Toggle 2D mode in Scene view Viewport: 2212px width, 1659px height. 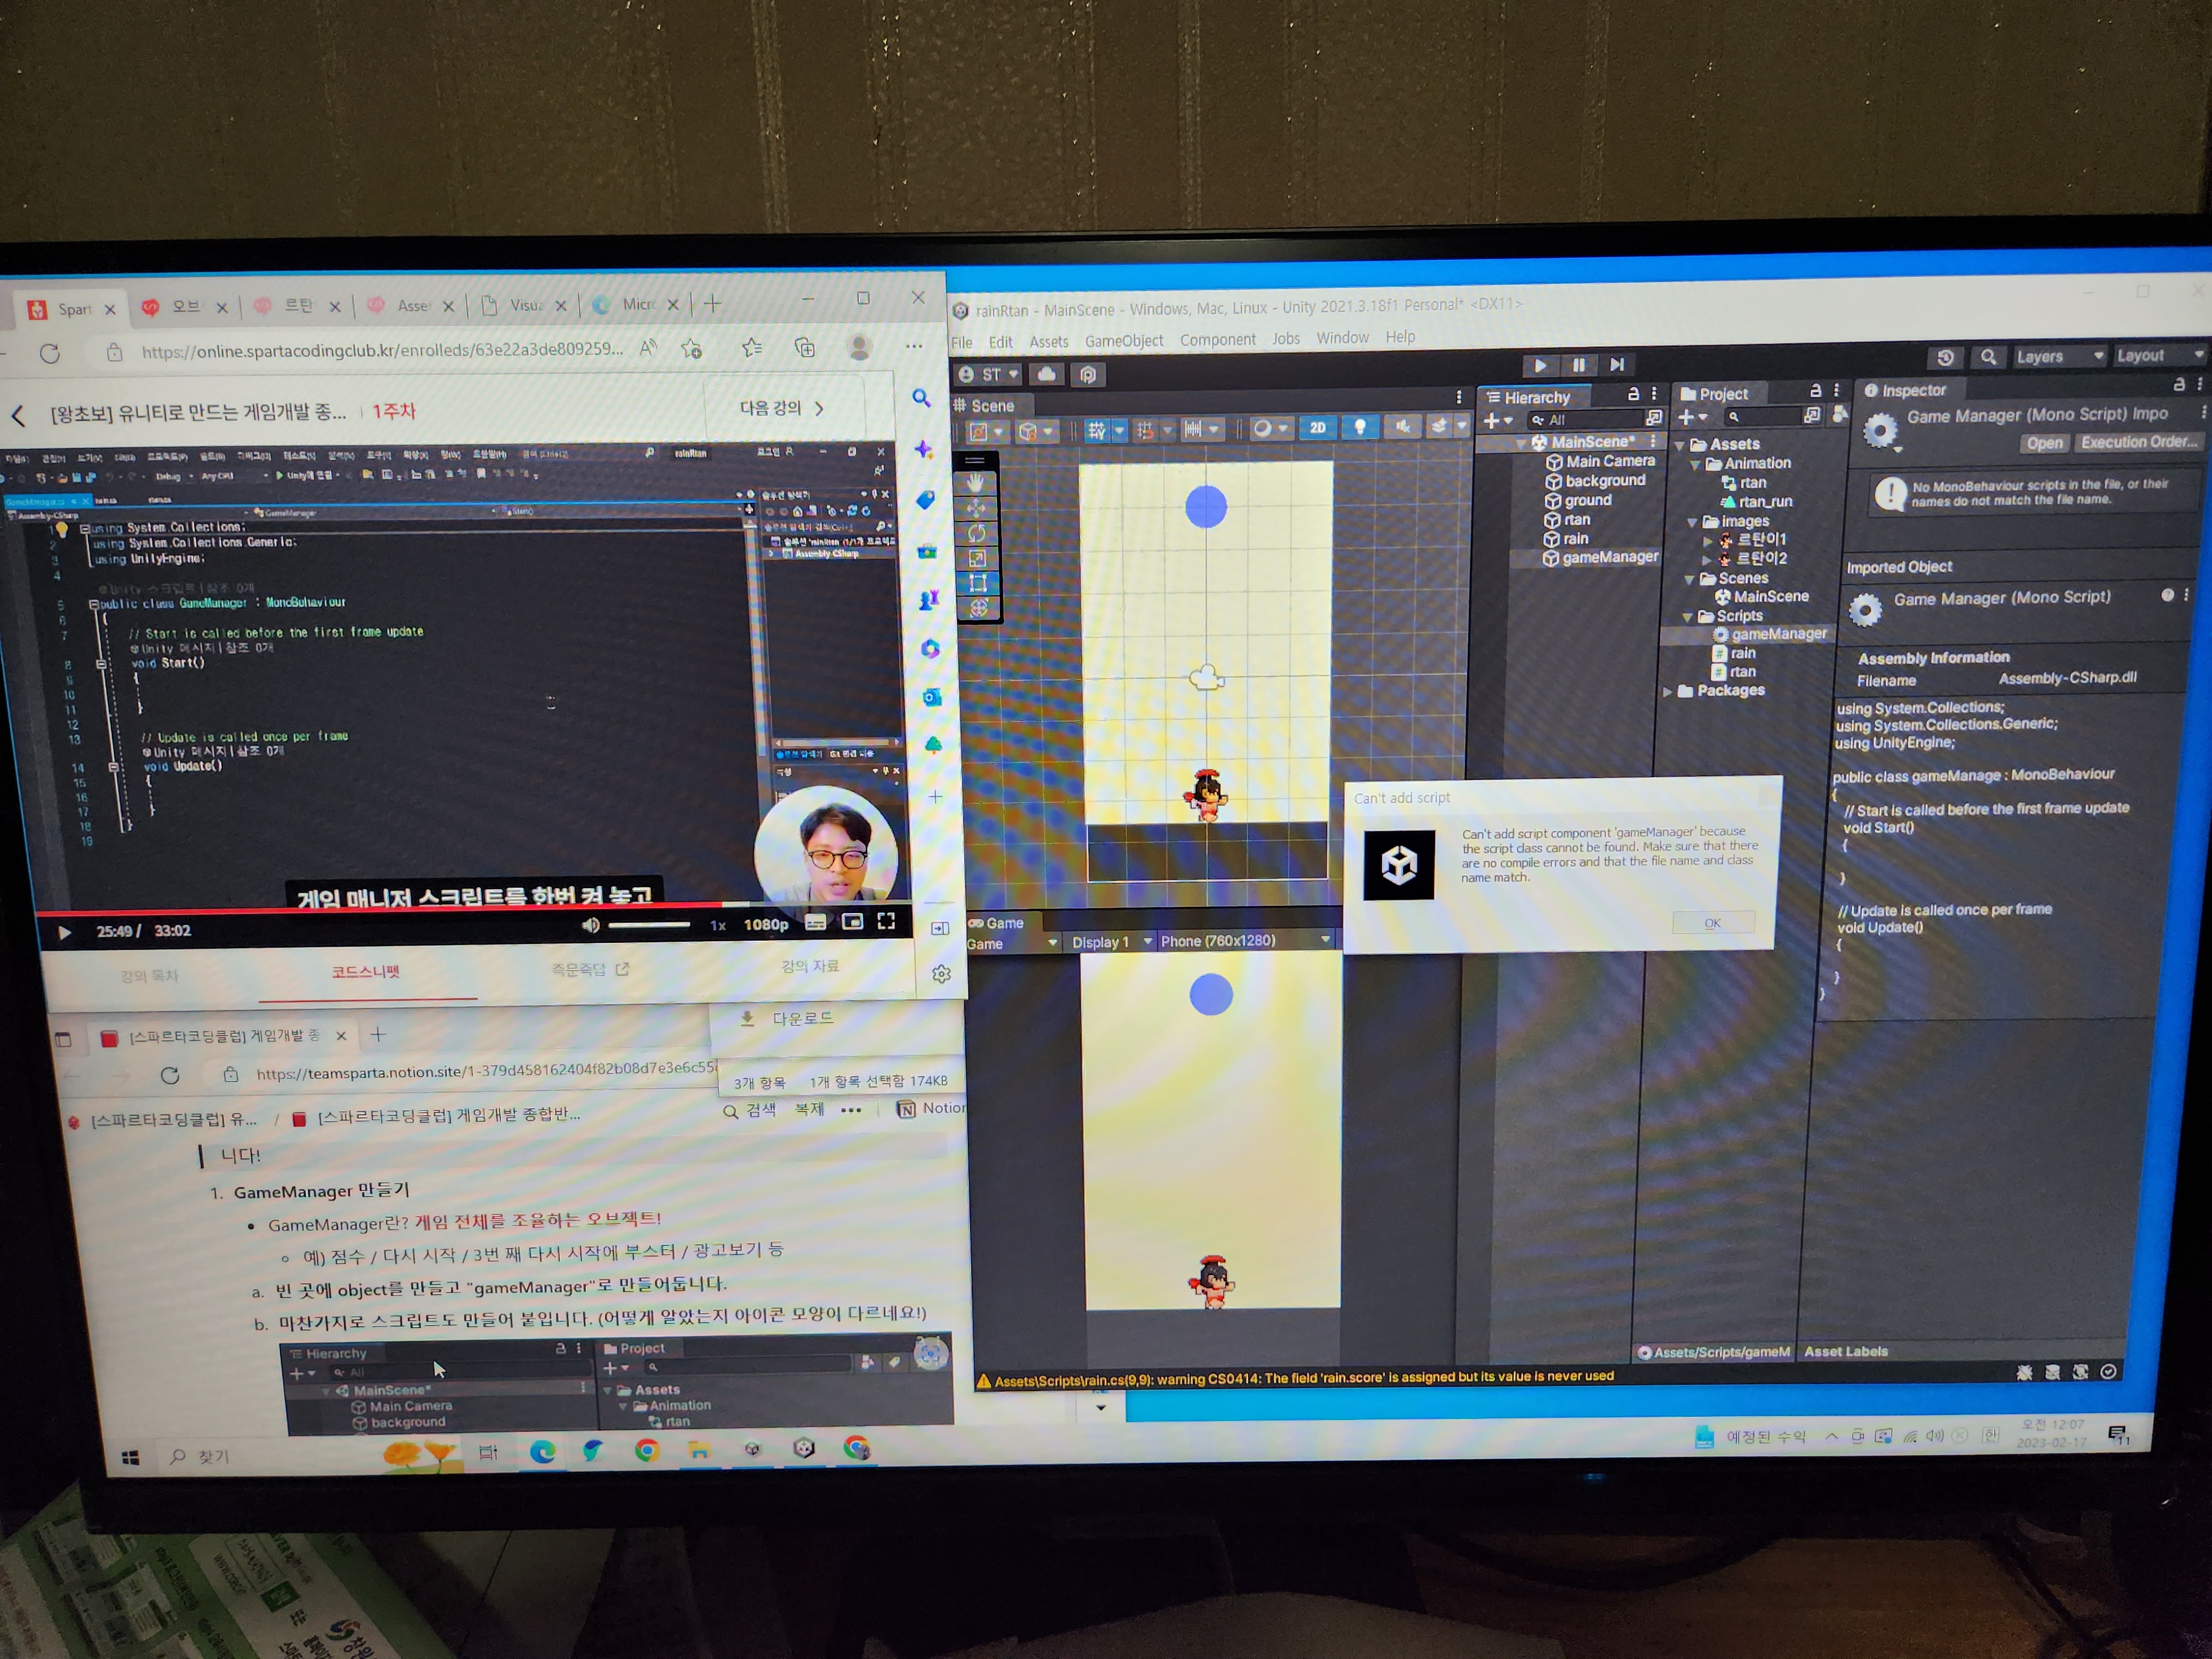(1318, 428)
